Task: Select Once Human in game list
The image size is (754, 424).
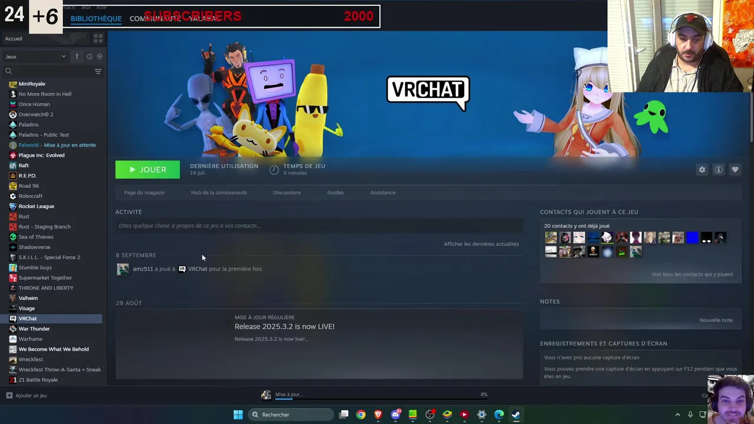Action: pos(34,104)
